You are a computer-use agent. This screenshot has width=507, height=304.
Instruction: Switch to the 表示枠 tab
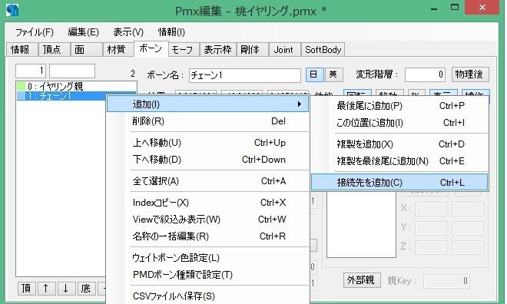[218, 49]
